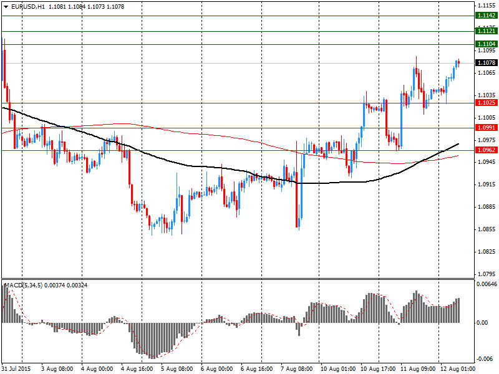Image resolution: width=499 pixels, height=374 pixels.
Task: Select the EURUSD,H1 chart title text
Action: pos(28,7)
